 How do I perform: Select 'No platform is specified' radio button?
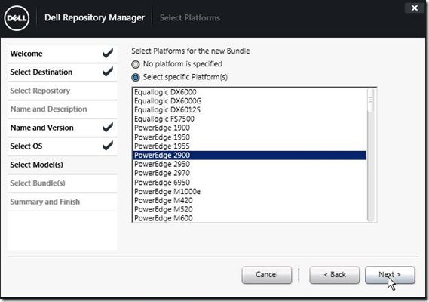(x=136, y=64)
